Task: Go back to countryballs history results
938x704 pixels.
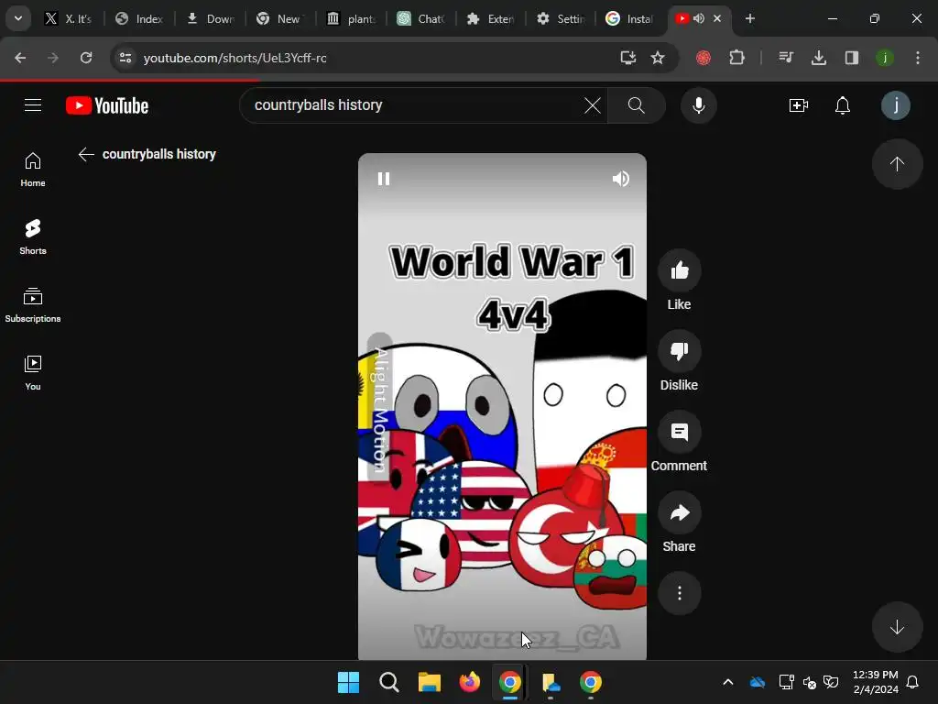Action: (86, 154)
